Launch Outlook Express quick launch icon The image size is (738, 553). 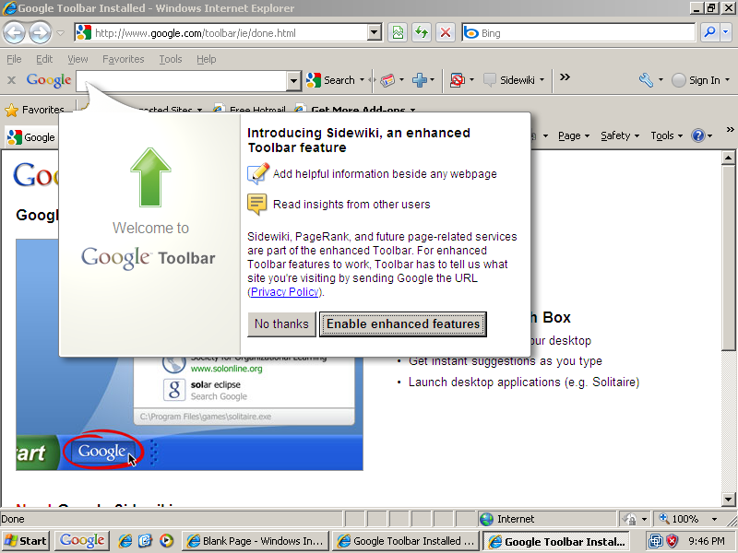tap(146, 541)
